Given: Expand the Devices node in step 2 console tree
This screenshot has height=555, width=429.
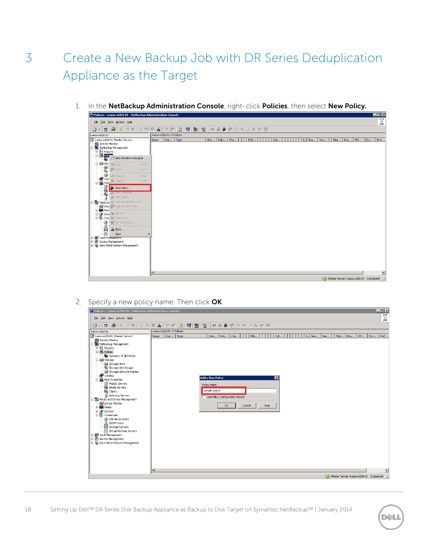Looking at the screenshot, I should click(x=97, y=411).
